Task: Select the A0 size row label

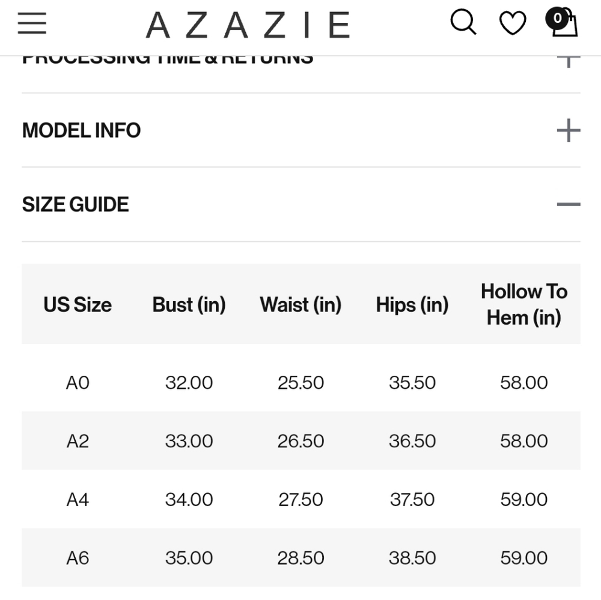Action: [78, 382]
